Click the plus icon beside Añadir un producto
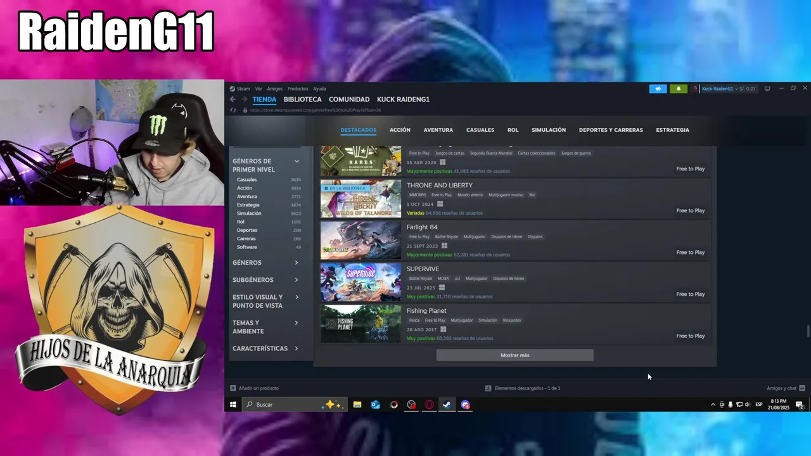 coord(233,388)
